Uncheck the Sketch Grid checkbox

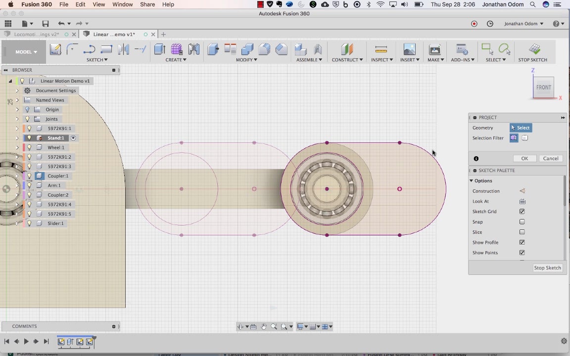click(x=522, y=212)
